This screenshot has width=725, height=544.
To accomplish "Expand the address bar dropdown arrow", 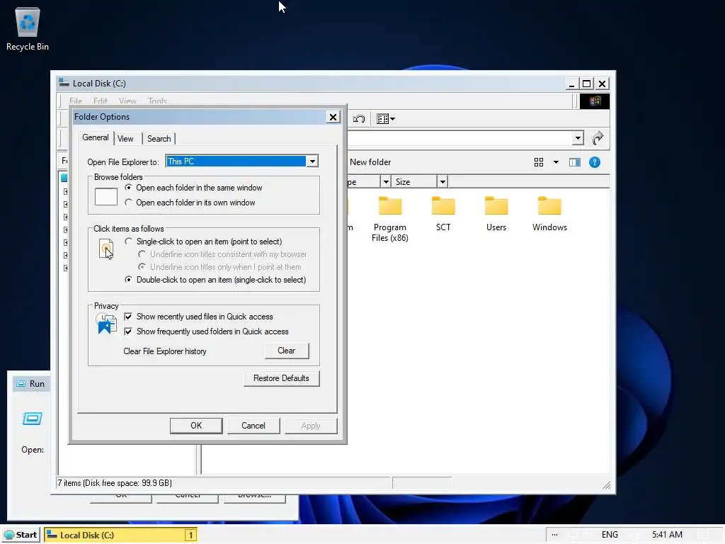I will click(x=578, y=138).
